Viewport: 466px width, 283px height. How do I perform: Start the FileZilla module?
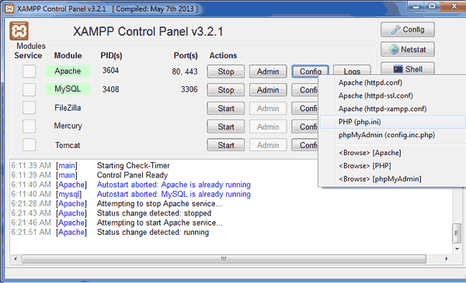pyautogui.click(x=226, y=109)
